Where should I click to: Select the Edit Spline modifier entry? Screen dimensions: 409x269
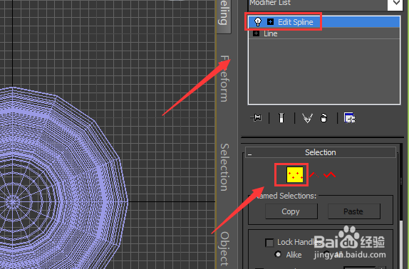coord(324,22)
